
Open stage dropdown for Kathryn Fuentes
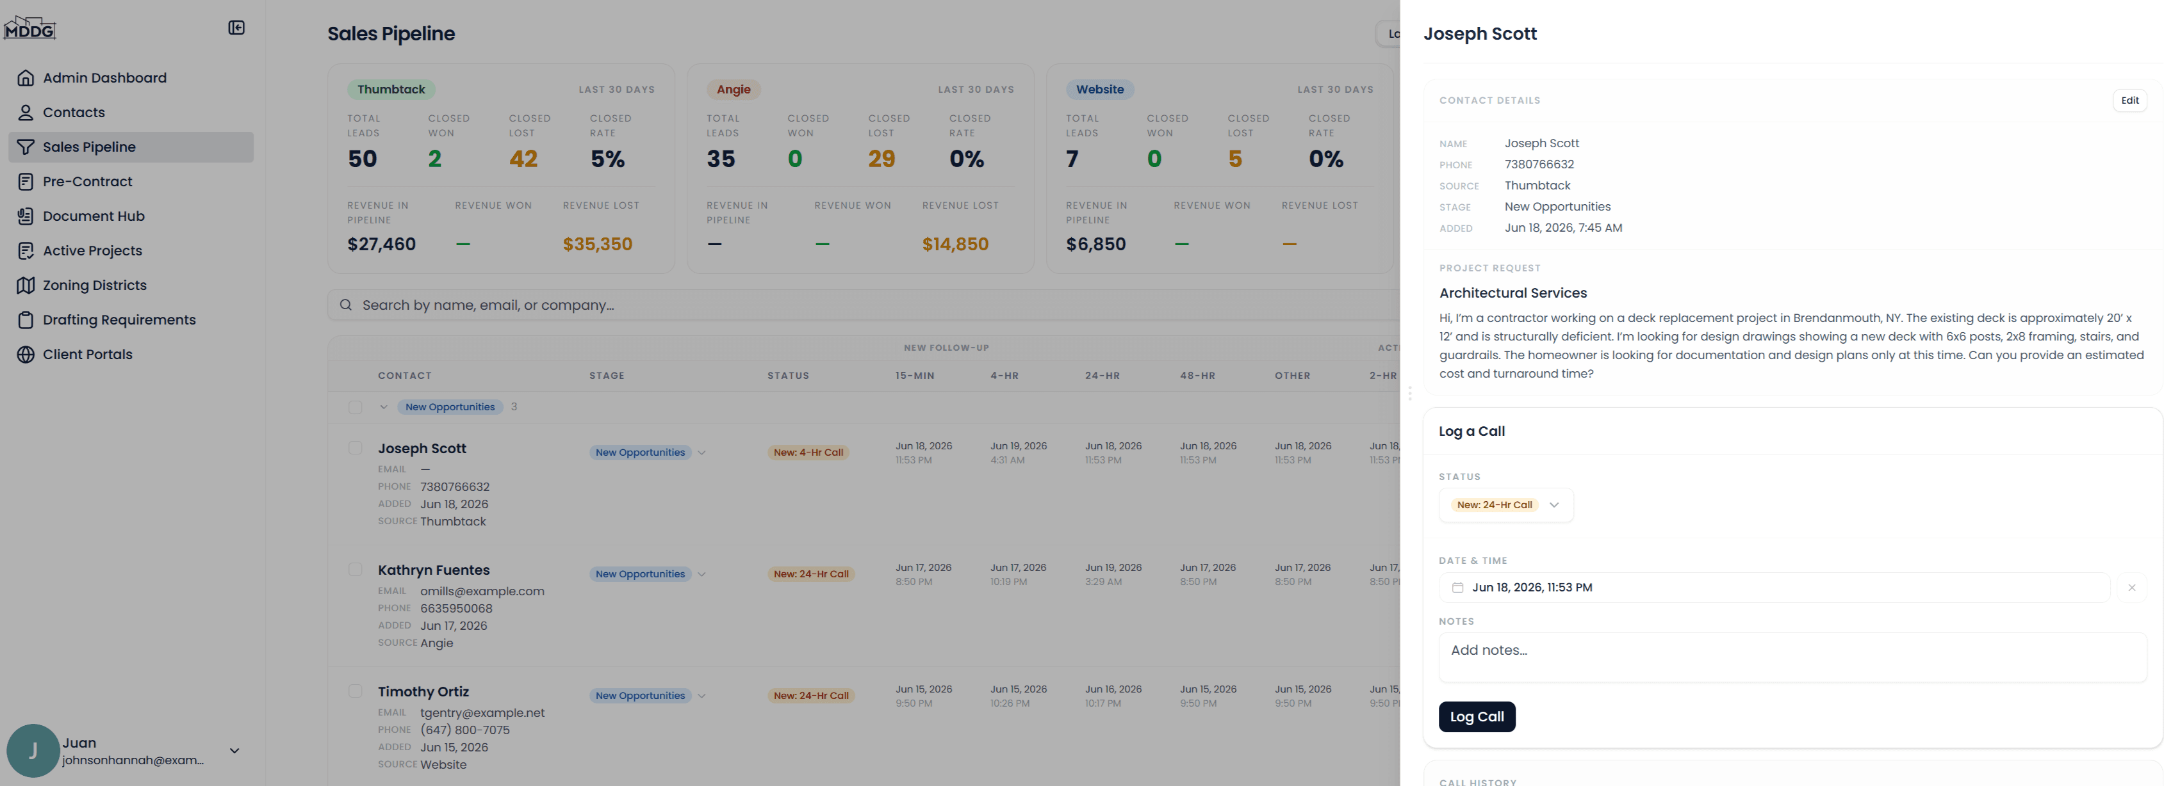click(x=701, y=574)
